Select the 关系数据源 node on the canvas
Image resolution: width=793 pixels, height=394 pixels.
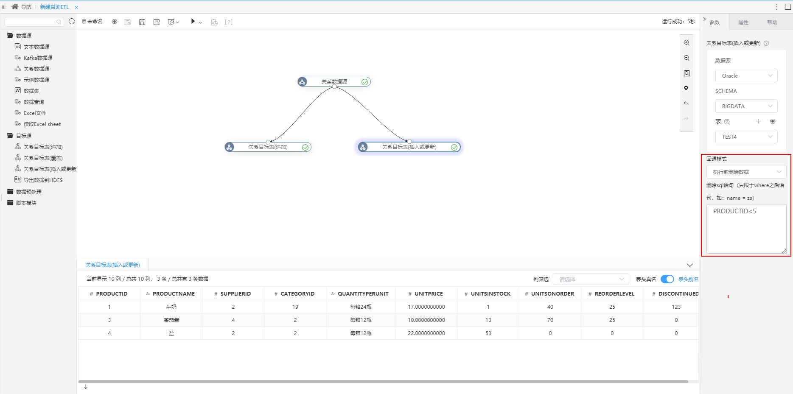coord(334,82)
